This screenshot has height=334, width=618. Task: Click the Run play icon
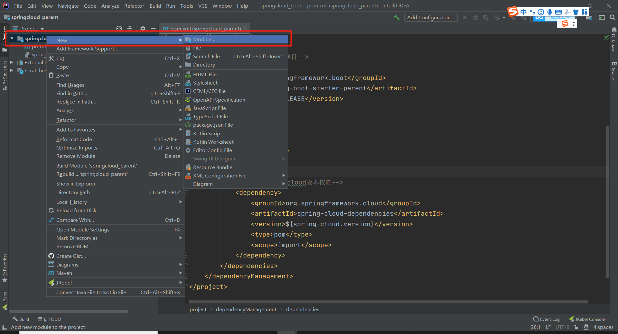pos(465,17)
